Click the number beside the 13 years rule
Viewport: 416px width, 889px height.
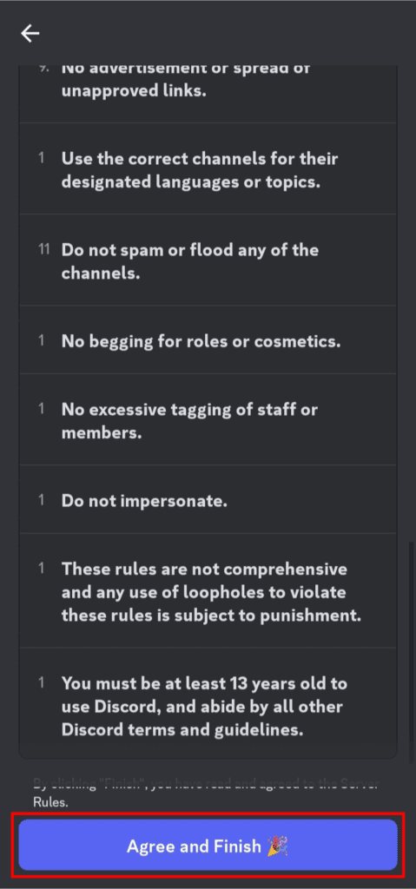tap(42, 682)
